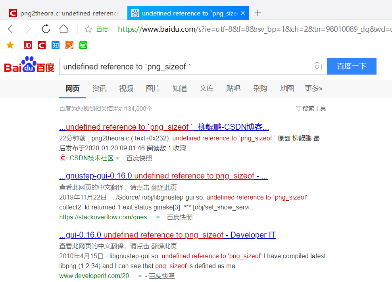The width and height of the screenshot is (392, 282).
Task: Switch to the 贴吧 results tab
Action: tap(233, 88)
